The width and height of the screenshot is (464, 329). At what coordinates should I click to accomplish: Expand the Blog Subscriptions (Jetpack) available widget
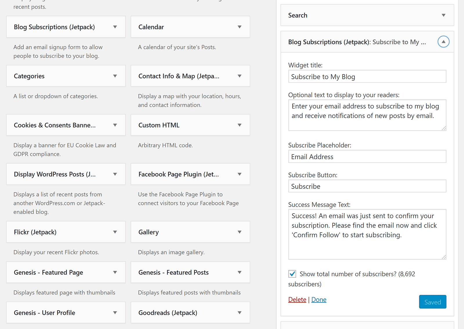tap(115, 27)
